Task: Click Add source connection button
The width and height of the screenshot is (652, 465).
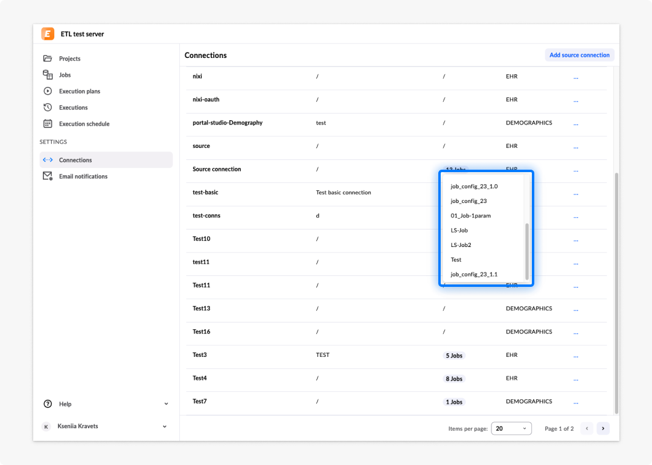Action: point(579,55)
